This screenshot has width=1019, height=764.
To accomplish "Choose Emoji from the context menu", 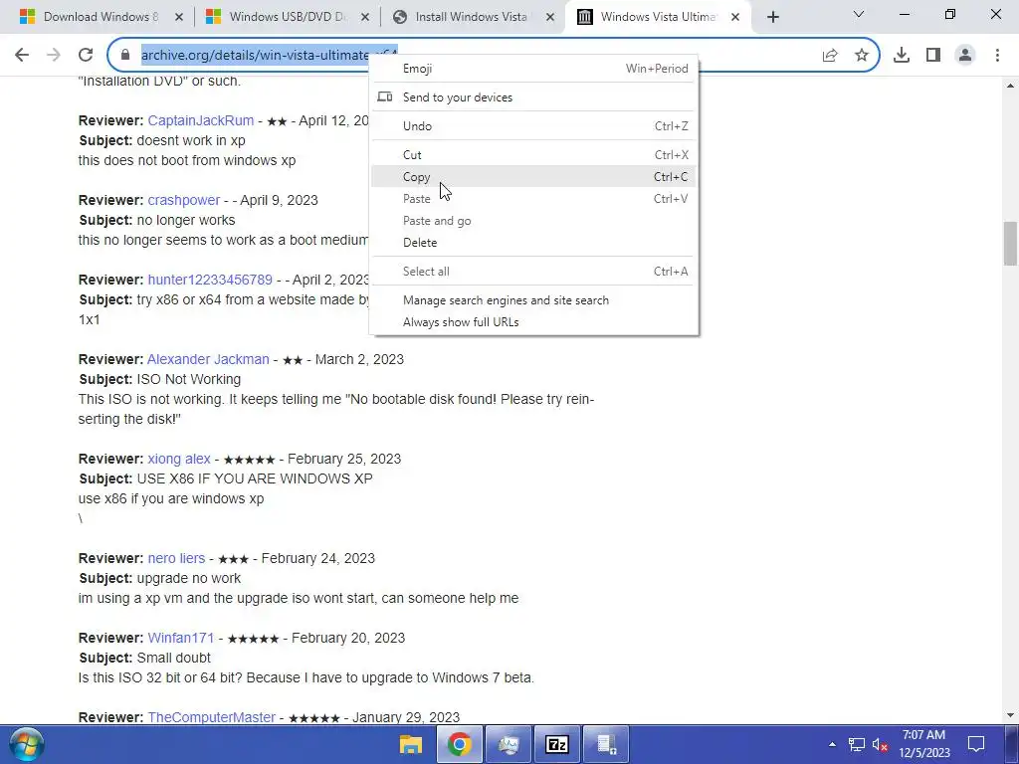I will click(534, 69).
